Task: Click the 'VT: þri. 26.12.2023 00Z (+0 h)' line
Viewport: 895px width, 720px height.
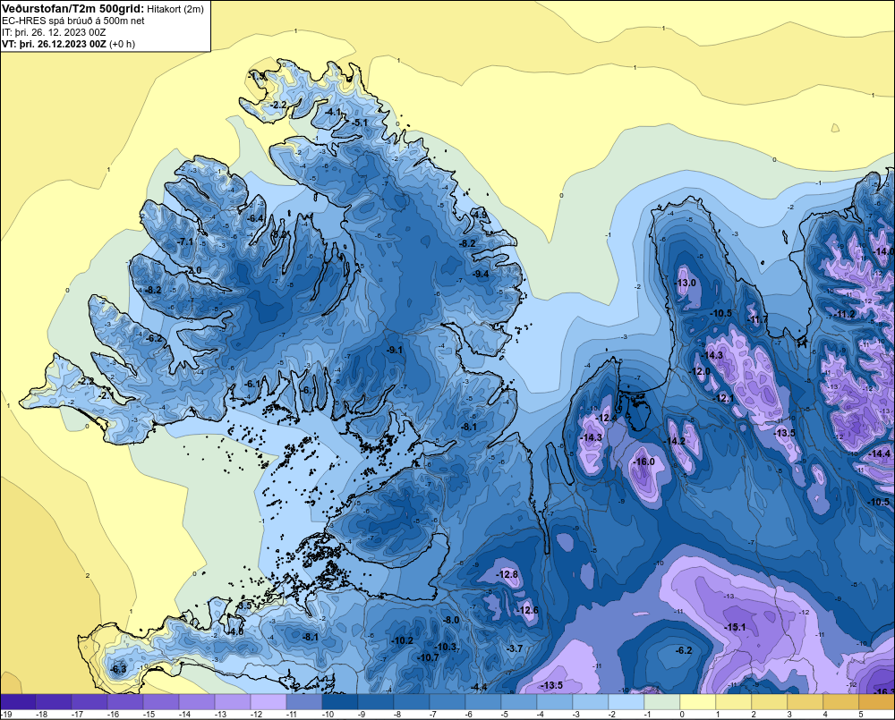Action: pos(69,44)
